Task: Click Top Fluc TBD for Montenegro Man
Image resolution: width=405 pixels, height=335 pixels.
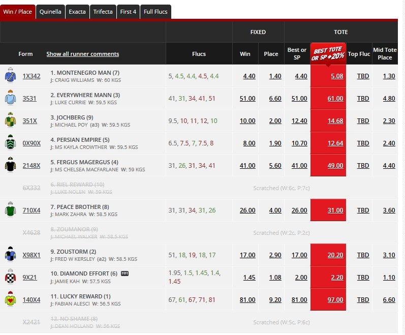Action: (x=363, y=76)
